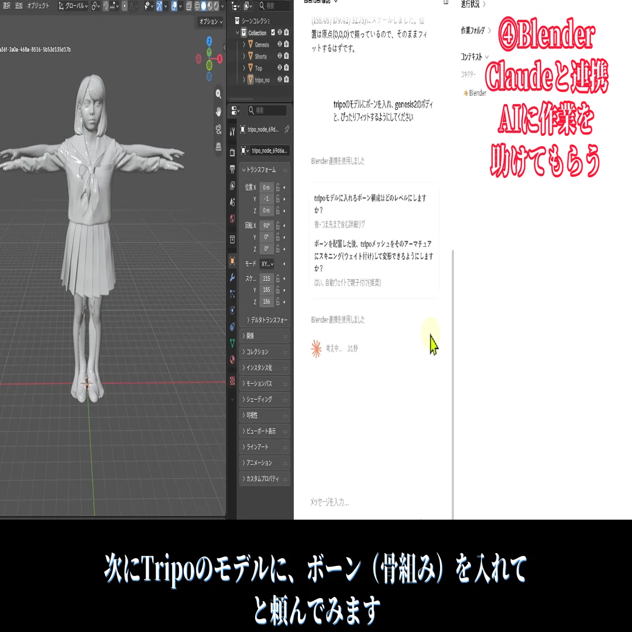Open the Collection properties tab

point(232,240)
